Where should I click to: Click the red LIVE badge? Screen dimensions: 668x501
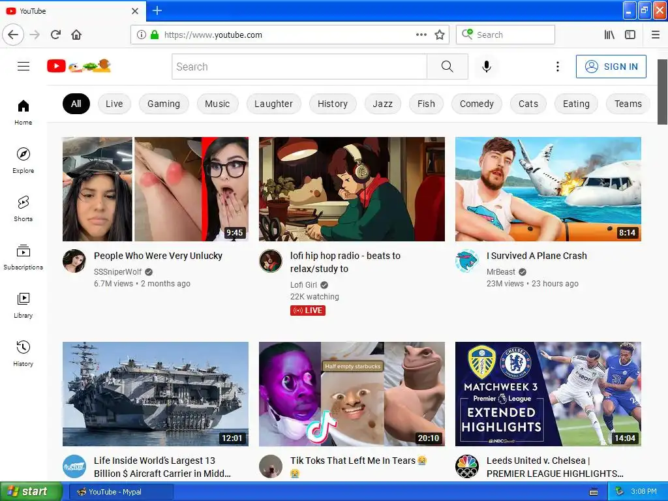pos(308,311)
